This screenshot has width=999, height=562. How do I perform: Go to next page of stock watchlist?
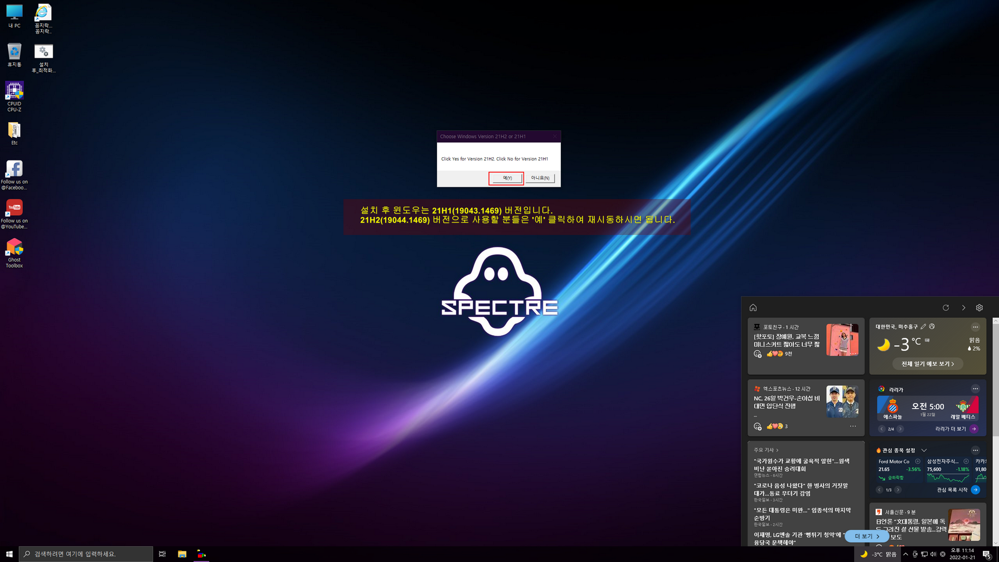[x=898, y=490]
